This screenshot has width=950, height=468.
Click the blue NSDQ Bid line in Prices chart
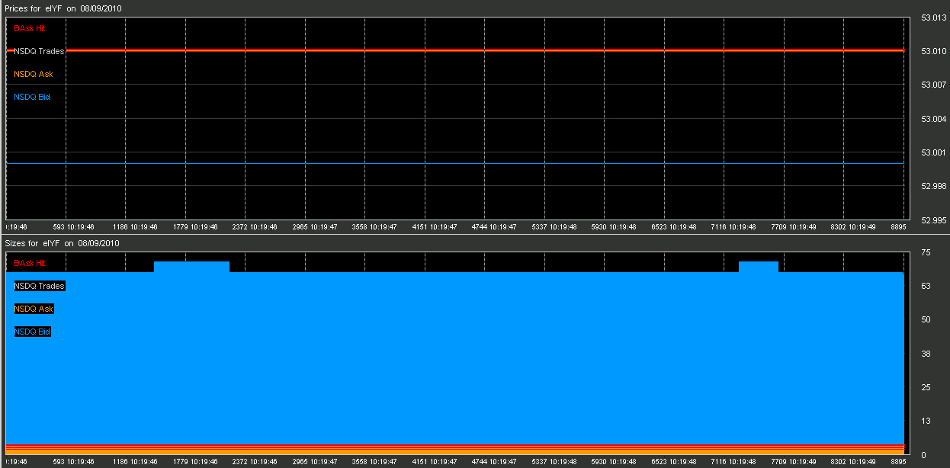coord(457,163)
